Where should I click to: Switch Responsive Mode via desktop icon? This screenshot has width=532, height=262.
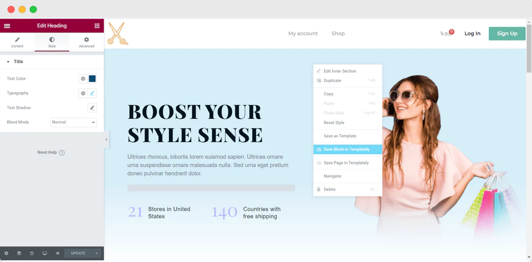(44, 253)
